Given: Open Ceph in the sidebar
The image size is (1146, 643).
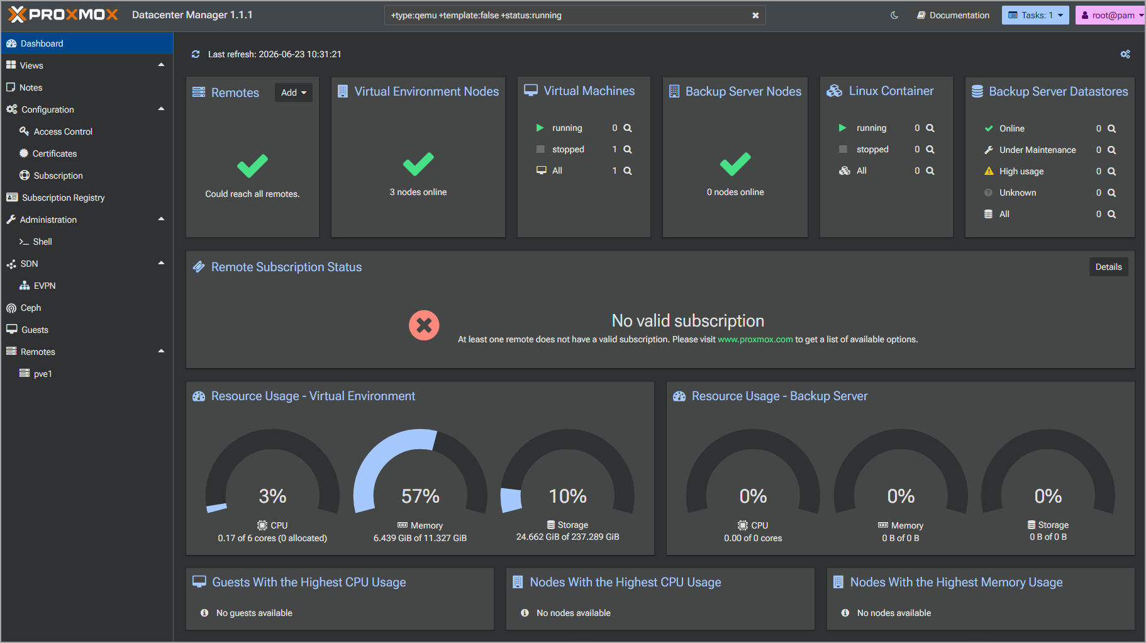Looking at the screenshot, I should 87,308.
